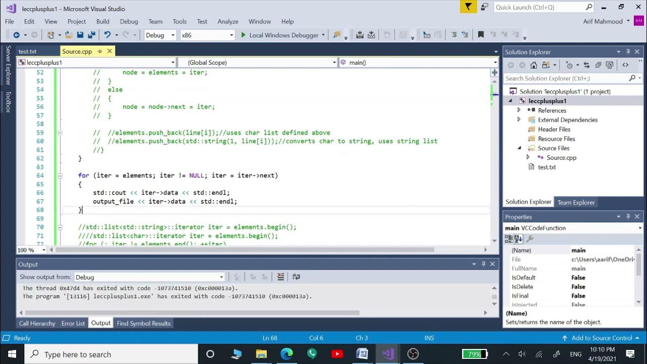Open Find Symbol Results tab
This screenshot has height=364, width=647.
[144, 323]
